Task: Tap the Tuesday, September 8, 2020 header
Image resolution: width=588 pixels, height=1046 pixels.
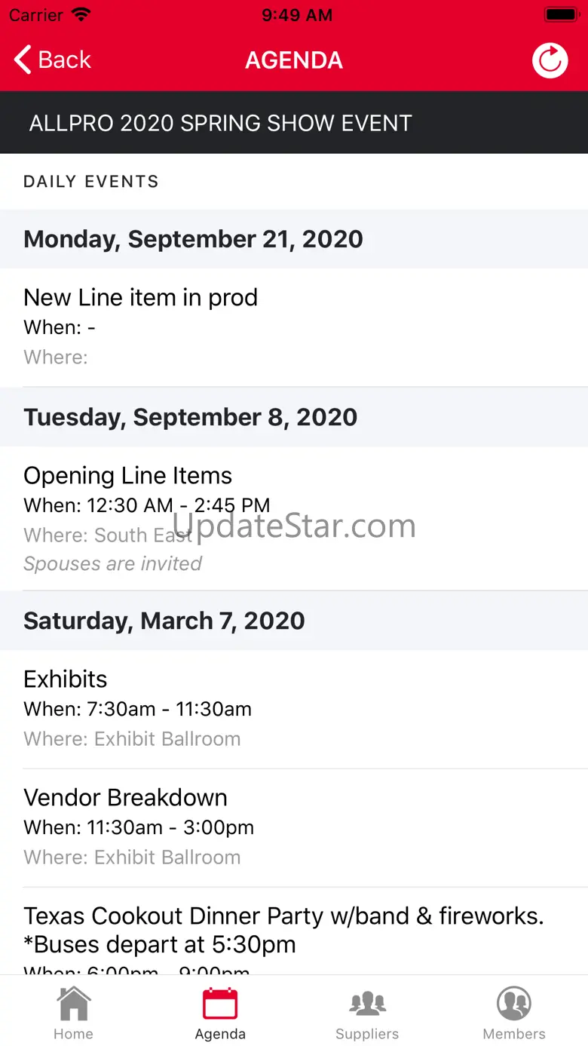Action: [x=190, y=417]
